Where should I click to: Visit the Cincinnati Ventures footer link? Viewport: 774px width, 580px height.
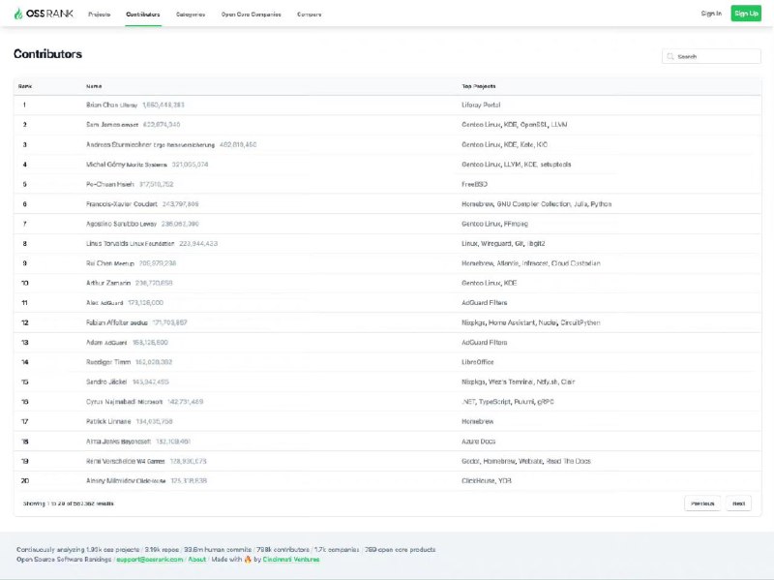(x=291, y=560)
